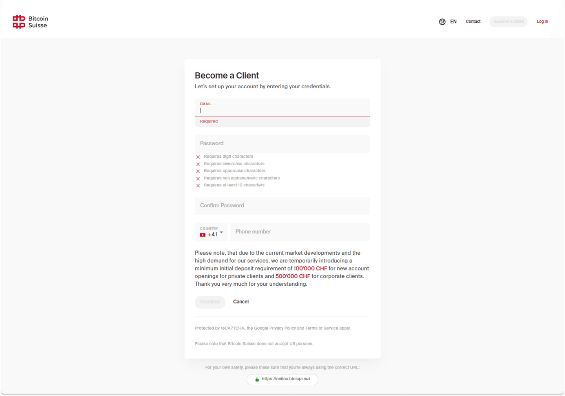Click the X beside lowercase characters requirement
The height and width of the screenshot is (396, 565).
coord(198,164)
